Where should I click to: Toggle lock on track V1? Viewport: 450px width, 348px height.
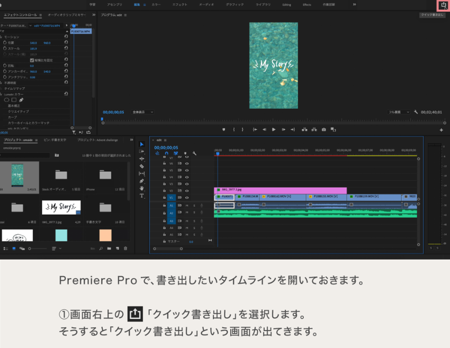tap(164, 197)
